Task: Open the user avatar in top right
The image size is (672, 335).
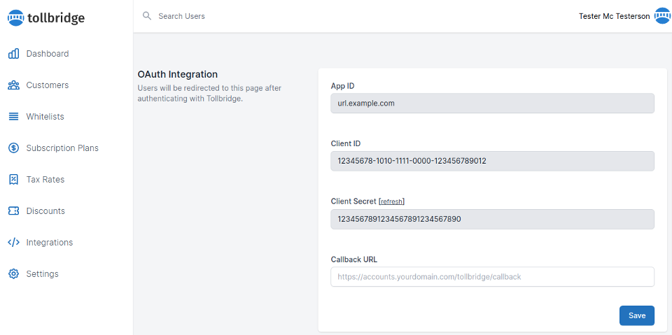Action: (661, 16)
